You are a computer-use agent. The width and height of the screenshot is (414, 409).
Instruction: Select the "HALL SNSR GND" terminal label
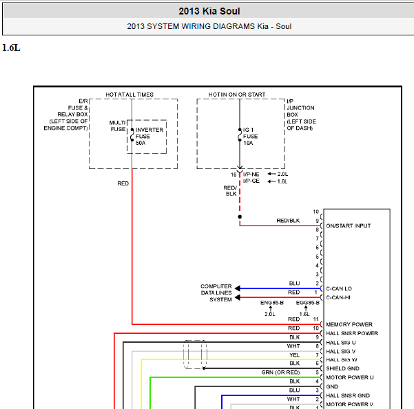point(348,396)
